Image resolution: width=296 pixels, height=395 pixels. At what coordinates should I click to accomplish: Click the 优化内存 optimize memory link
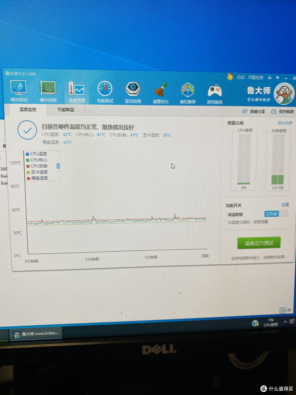pyautogui.click(x=285, y=123)
